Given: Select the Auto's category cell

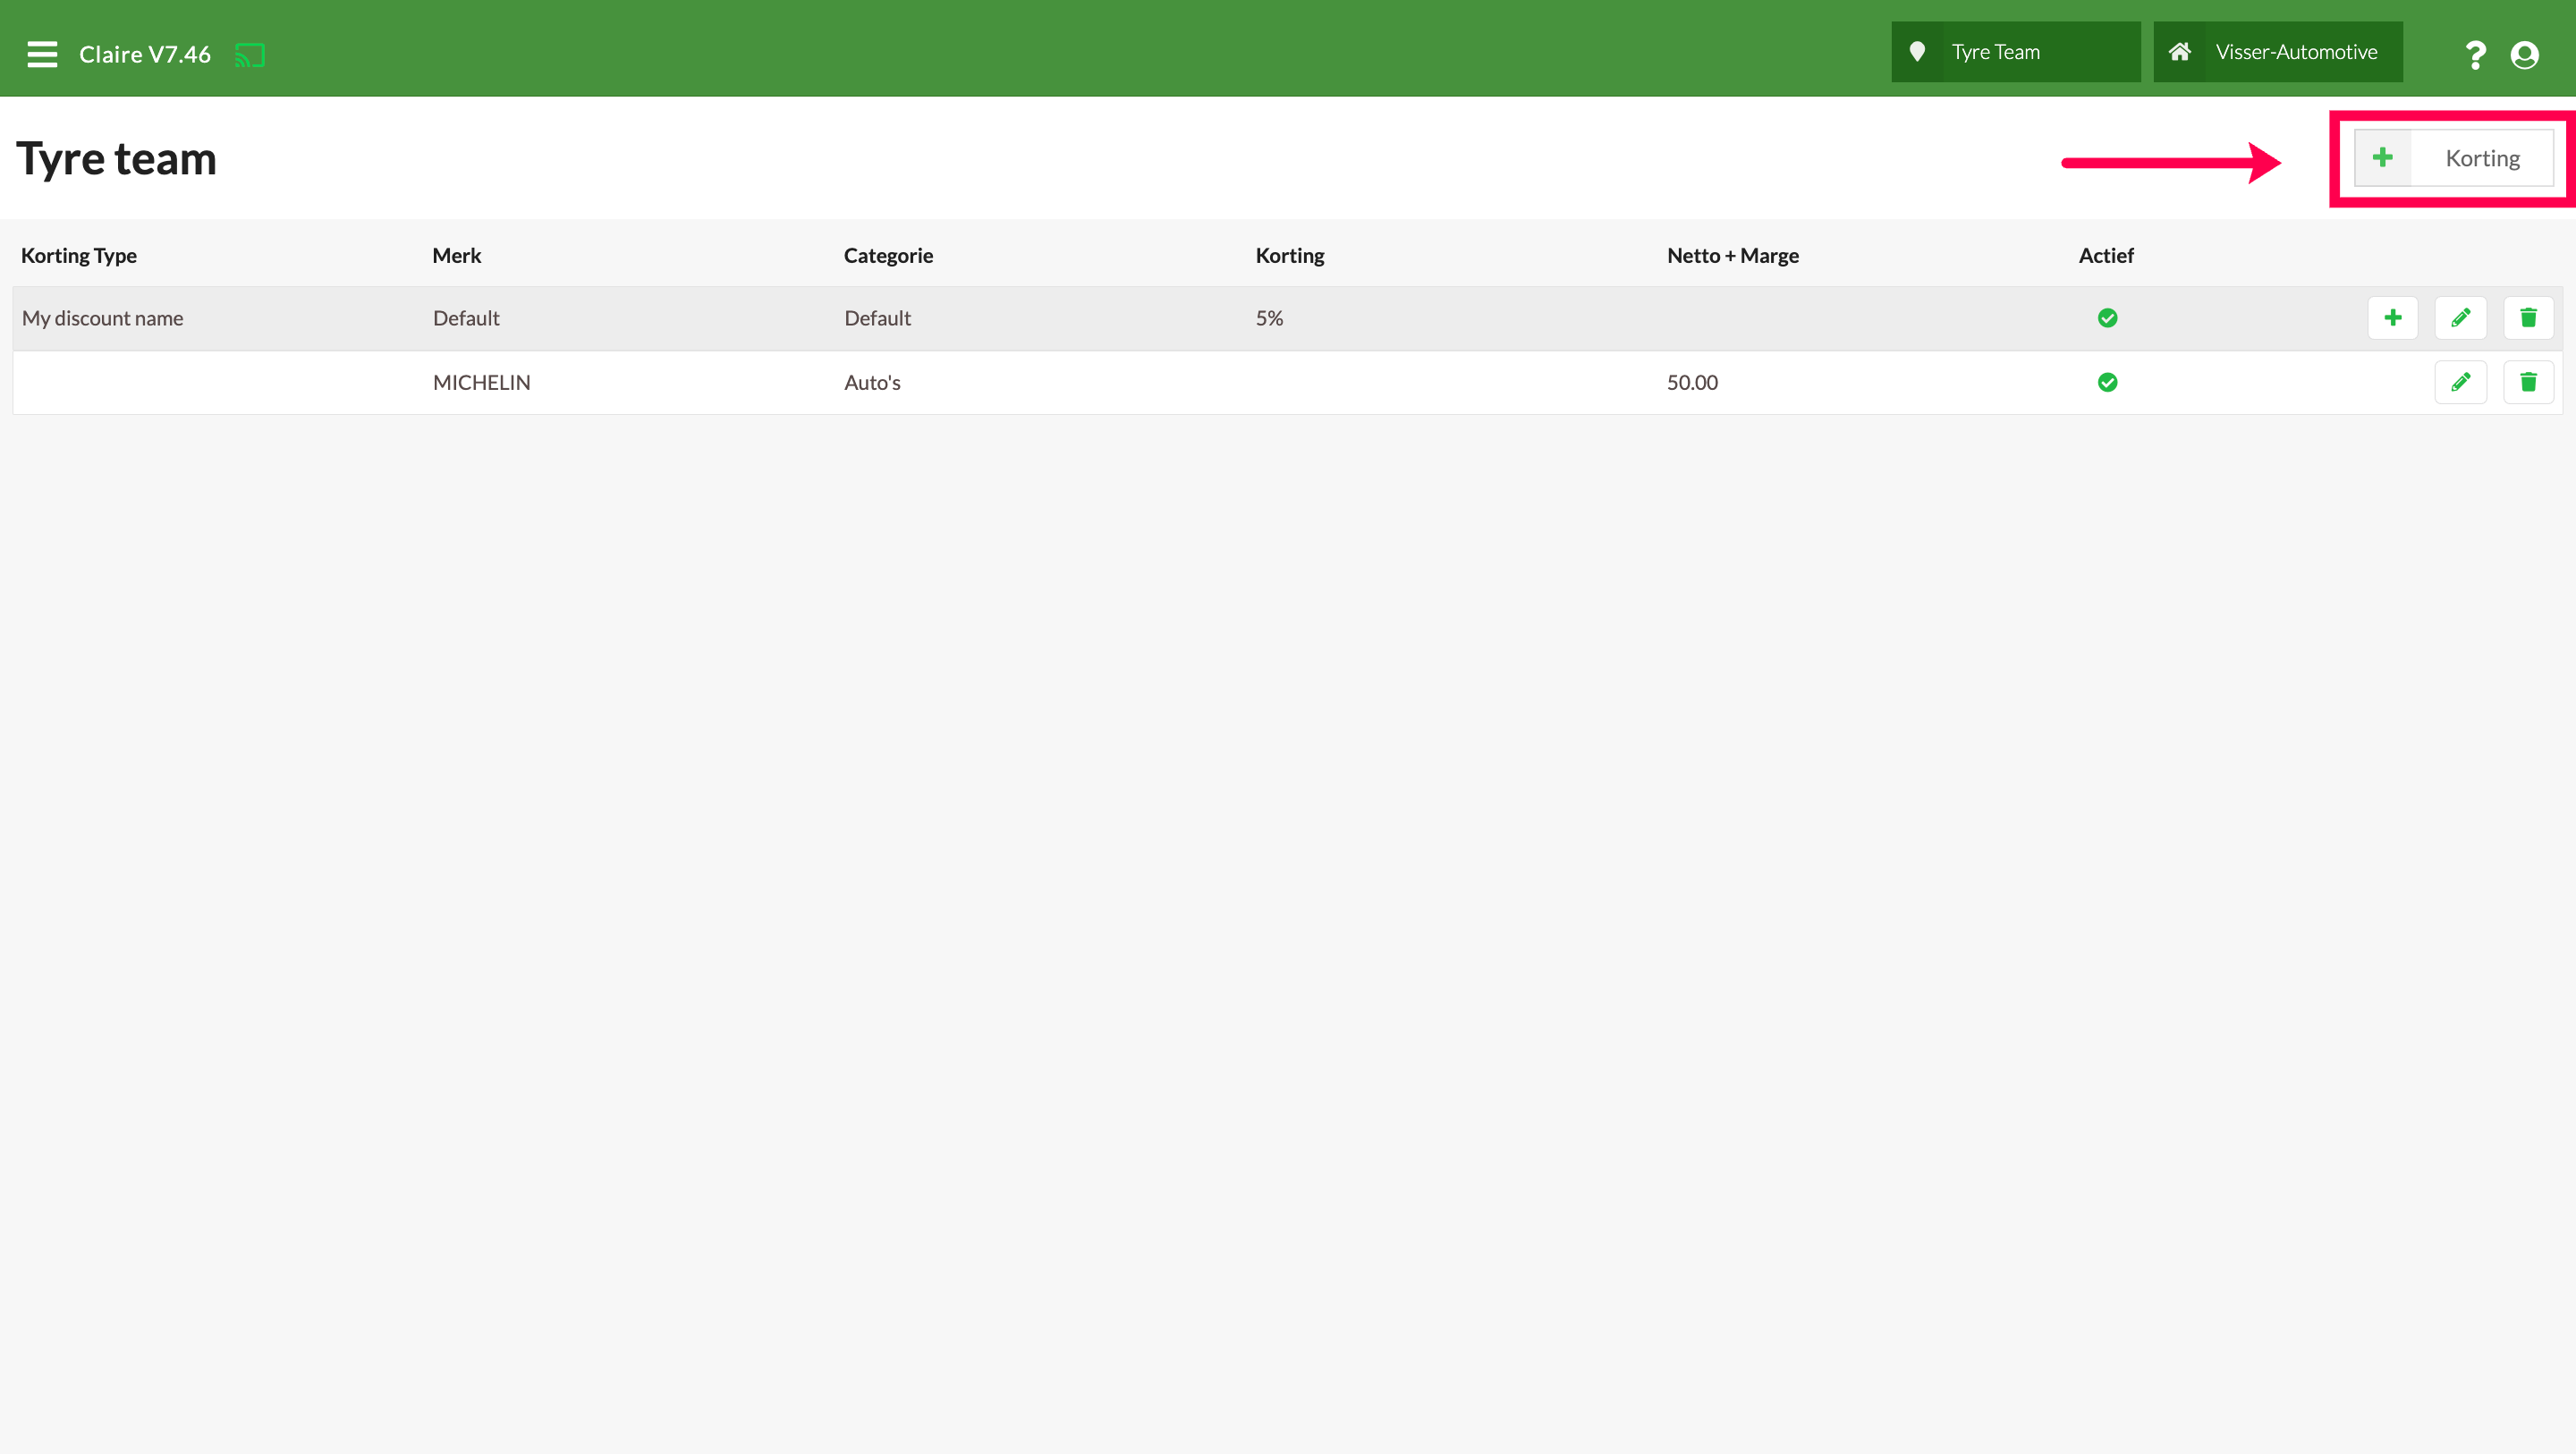Looking at the screenshot, I should 872,382.
